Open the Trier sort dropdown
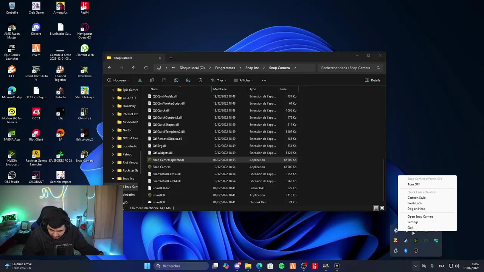 click(219, 80)
